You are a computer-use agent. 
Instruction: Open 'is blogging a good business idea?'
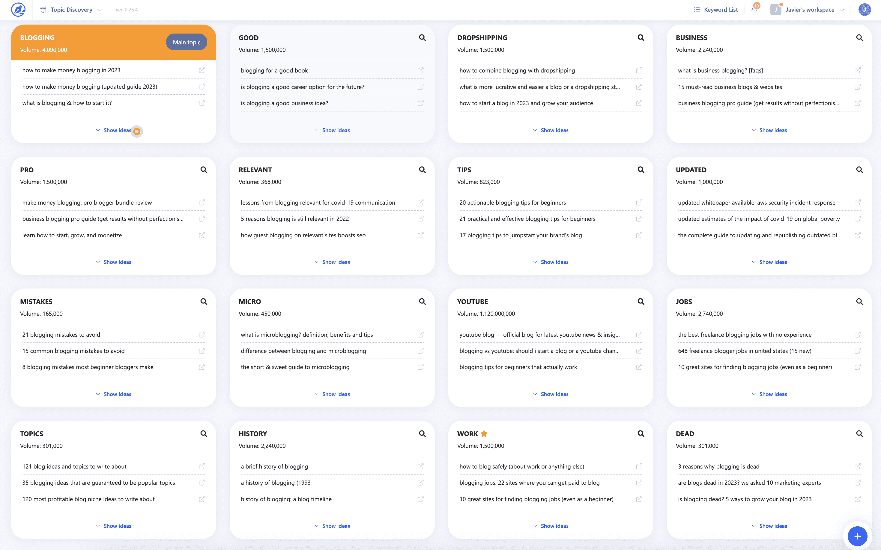click(284, 103)
